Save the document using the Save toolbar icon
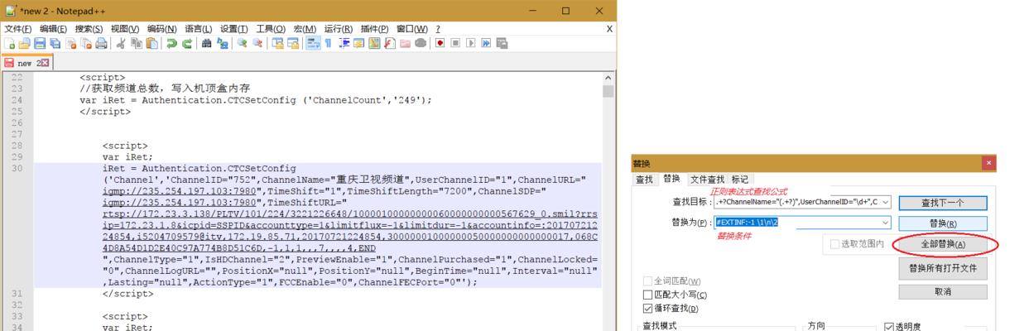 tap(40, 43)
